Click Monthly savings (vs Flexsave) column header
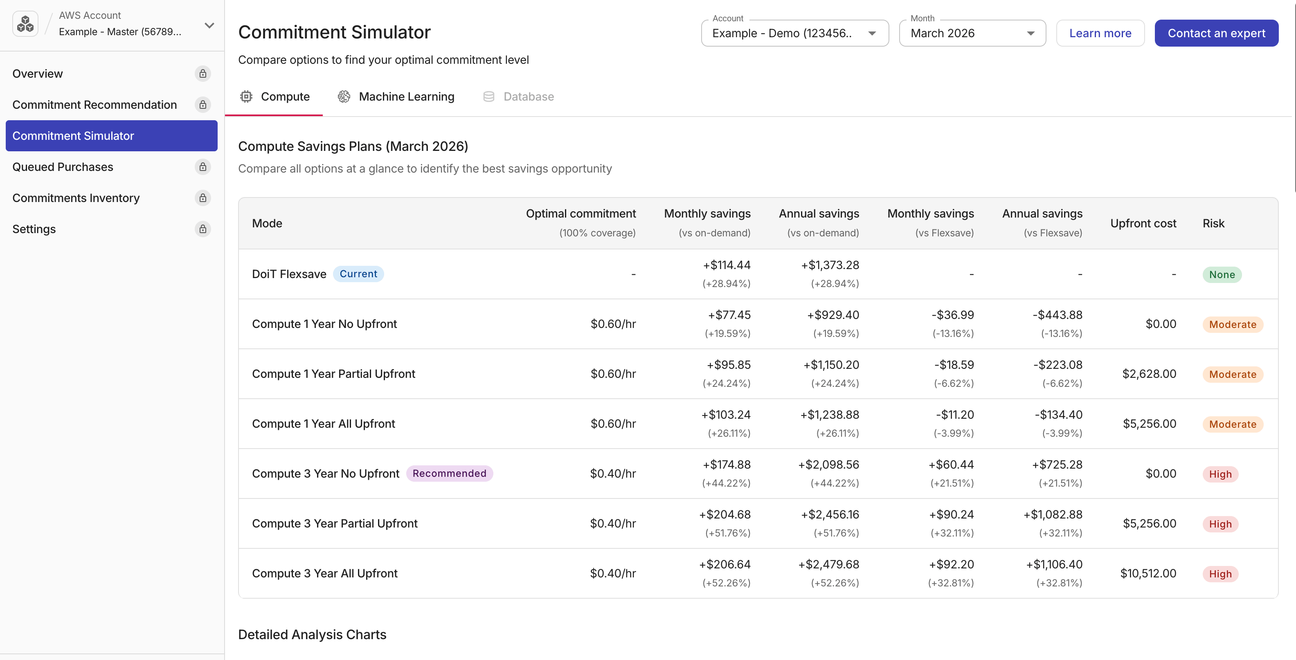 930,223
